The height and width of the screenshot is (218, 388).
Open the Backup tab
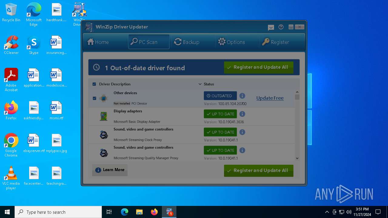(x=193, y=42)
